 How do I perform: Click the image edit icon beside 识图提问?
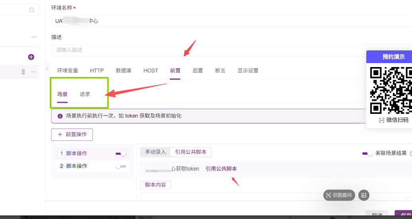[363, 195]
